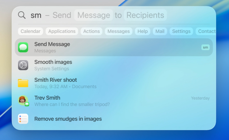The width and height of the screenshot is (229, 140).
Task: Click the Reminders list icon
Action: pos(23,119)
